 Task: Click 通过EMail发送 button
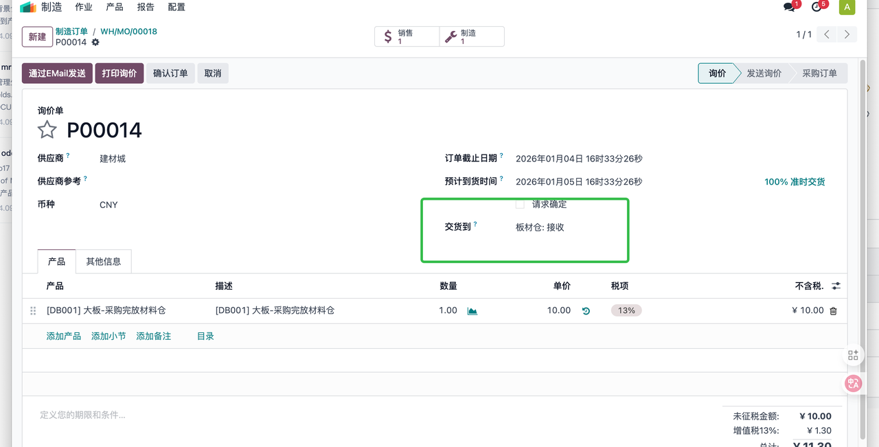57,73
